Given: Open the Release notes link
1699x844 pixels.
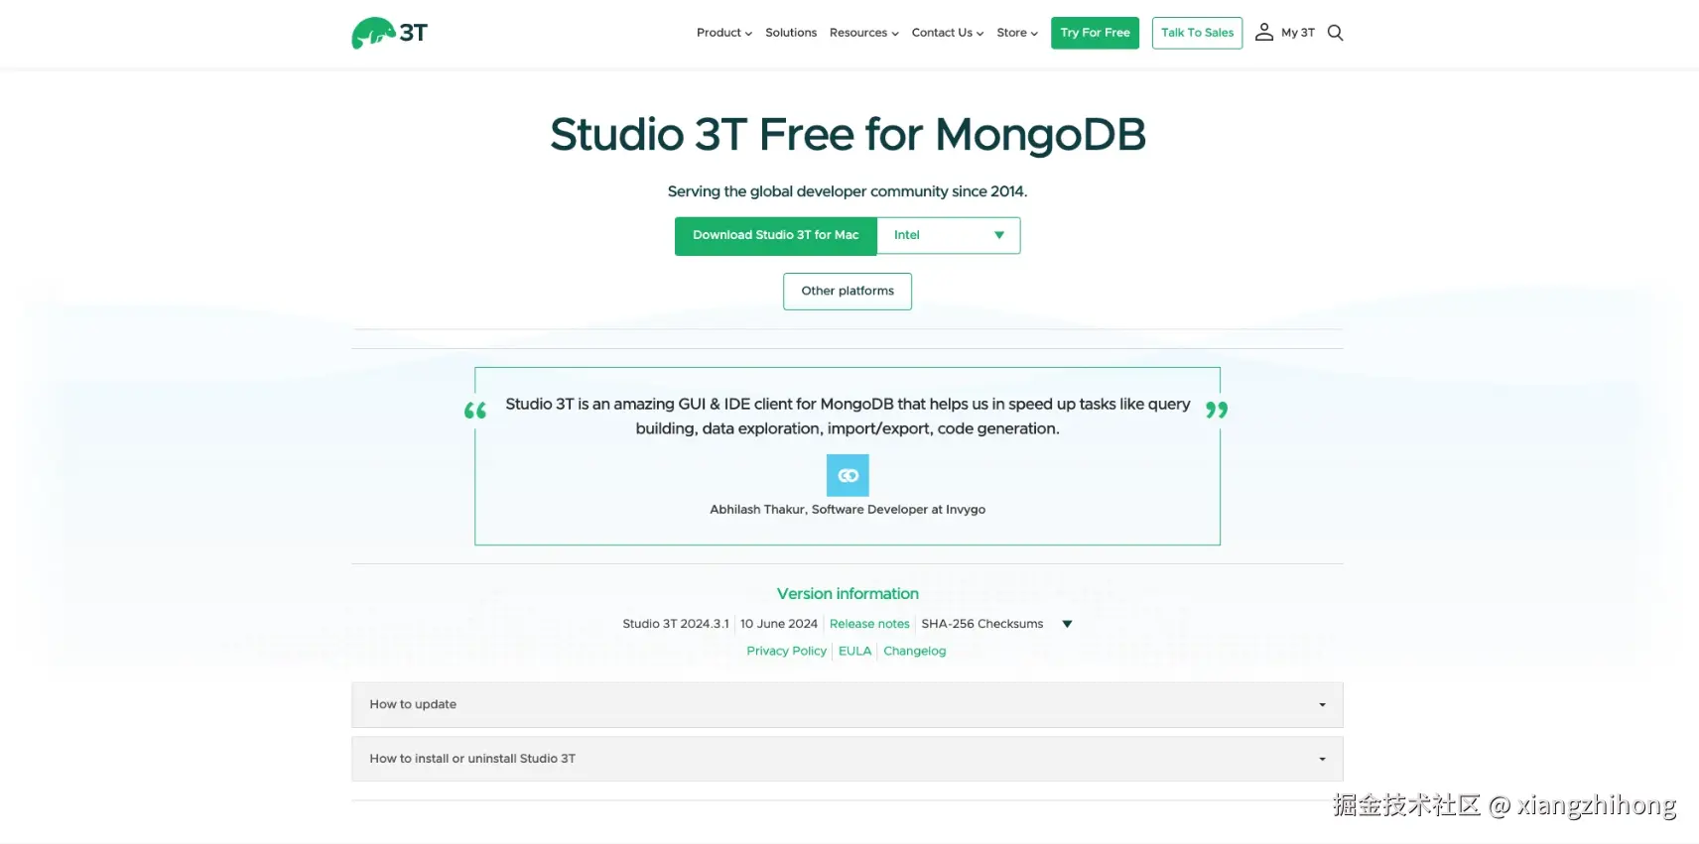Looking at the screenshot, I should [869, 624].
